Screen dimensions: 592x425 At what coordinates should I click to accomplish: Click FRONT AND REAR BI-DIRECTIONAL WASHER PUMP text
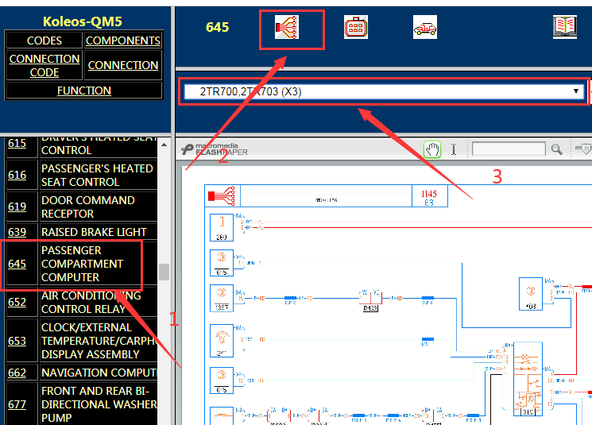click(99, 404)
